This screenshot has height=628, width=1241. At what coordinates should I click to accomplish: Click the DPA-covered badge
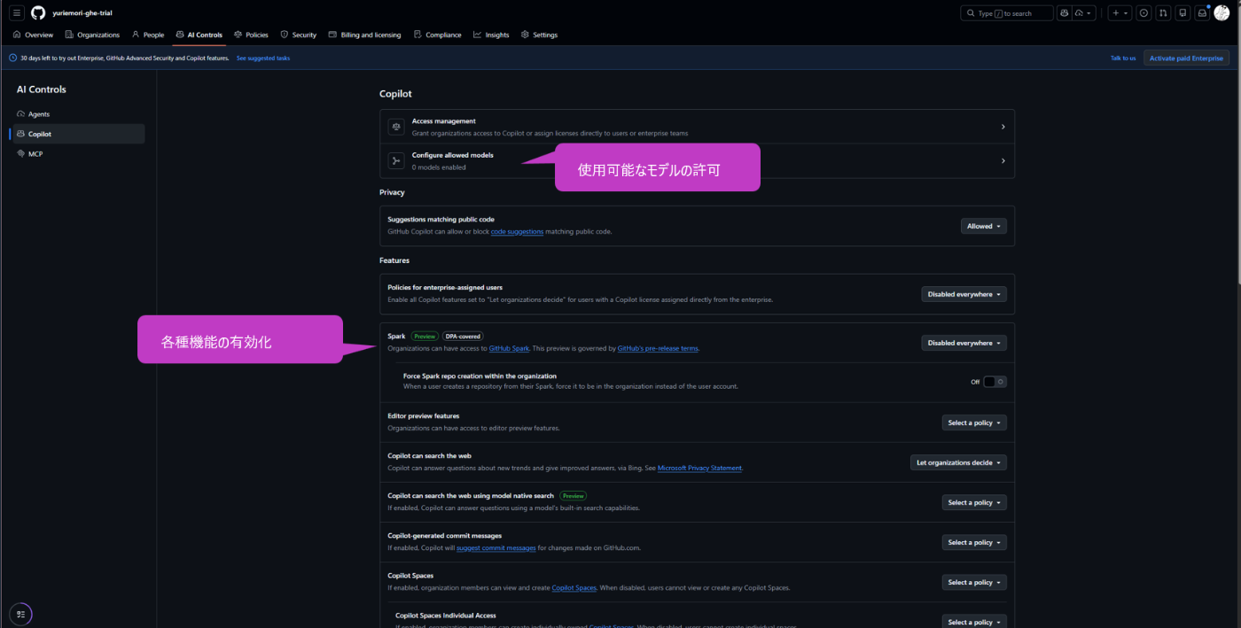point(462,337)
